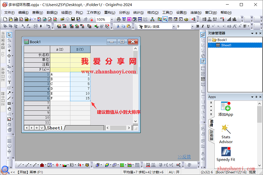Click the Open file folder icon
Screen dimensions: 263x175
coord(62,19)
